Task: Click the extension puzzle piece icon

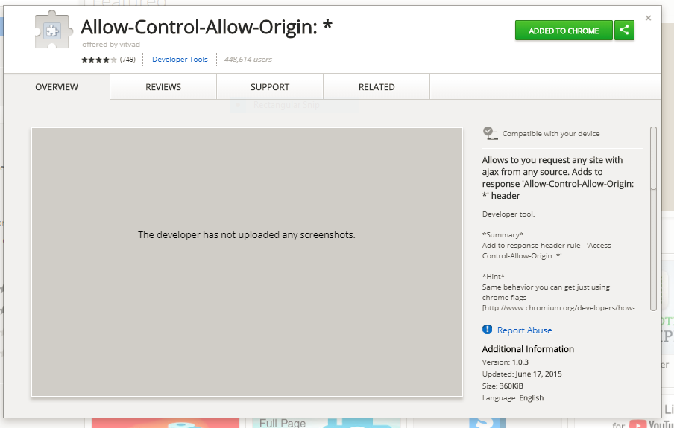Action: (52, 30)
